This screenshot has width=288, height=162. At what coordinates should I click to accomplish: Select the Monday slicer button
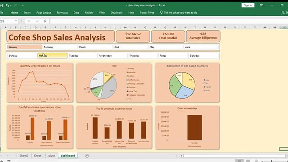(52, 56)
